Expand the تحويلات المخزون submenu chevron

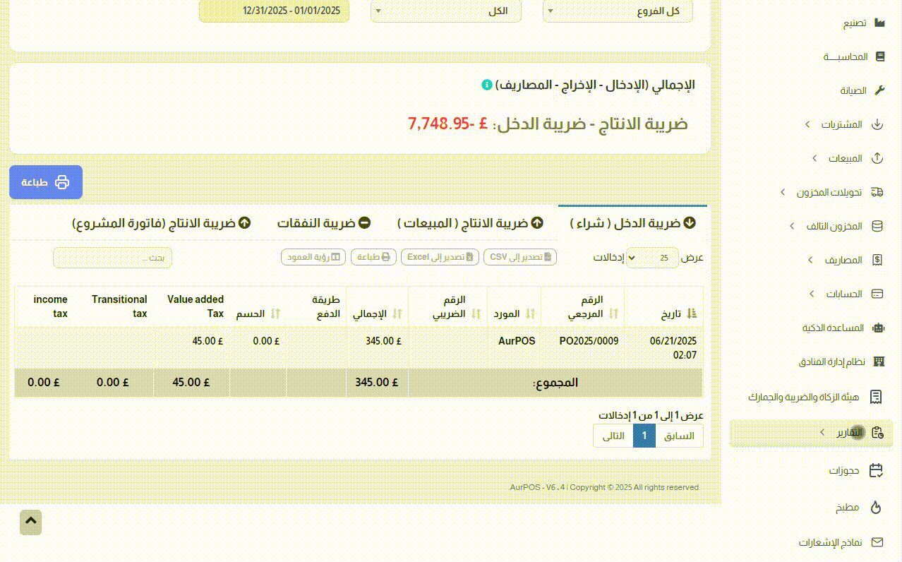tap(783, 192)
